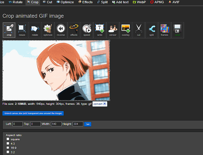Open the effects tool icon
This screenshot has height=155, width=203.
point(74,30)
